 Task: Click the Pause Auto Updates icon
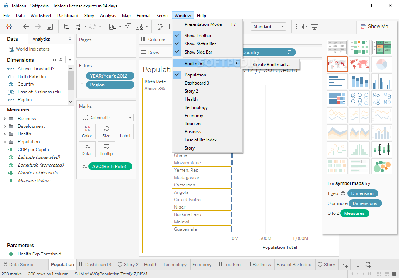point(78,27)
